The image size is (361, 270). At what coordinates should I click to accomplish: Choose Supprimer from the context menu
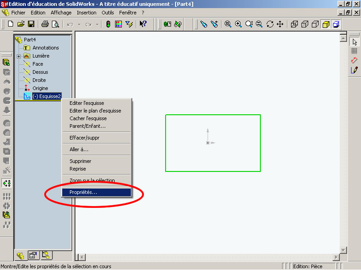click(x=97, y=161)
